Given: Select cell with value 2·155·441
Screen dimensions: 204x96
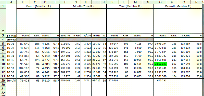Looking at the screenshot, I should pyautogui.click(x=160, y=68).
